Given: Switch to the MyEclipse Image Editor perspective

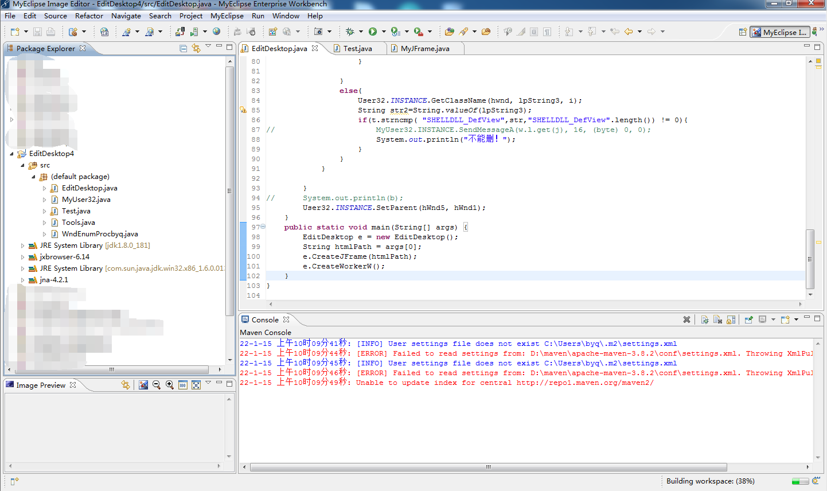Looking at the screenshot, I should click(779, 32).
